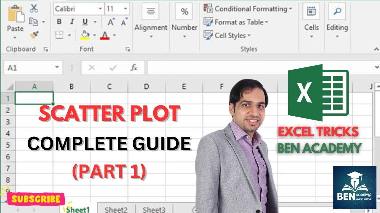Click the Select All corner triangle
380x213 pixels.
[10, 87]
